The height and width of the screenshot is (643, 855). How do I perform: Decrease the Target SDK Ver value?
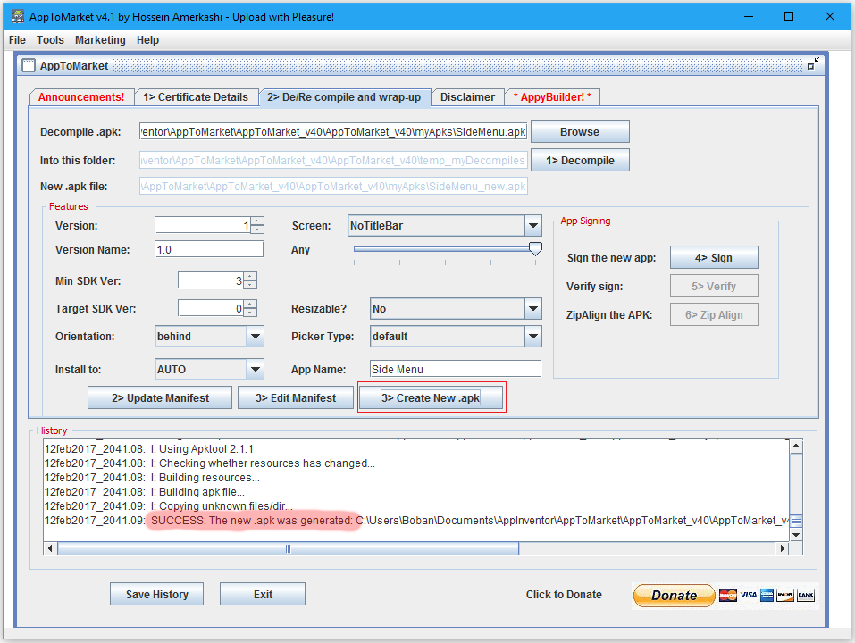pos(250,313)
